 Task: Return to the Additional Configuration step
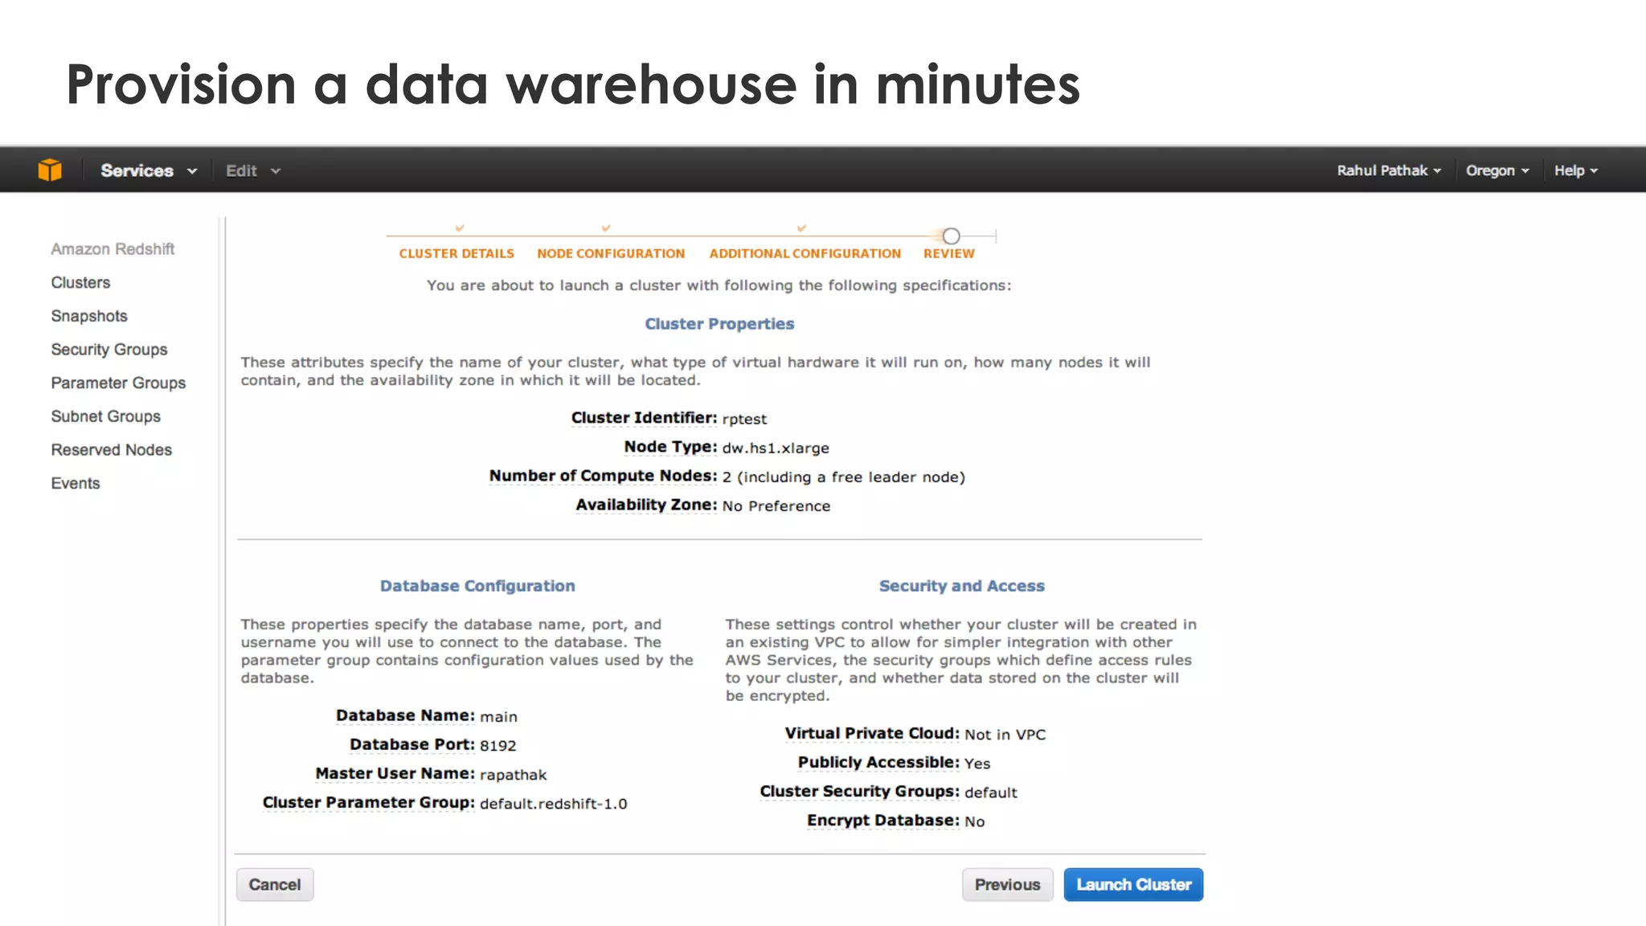(x=805, y=253)
